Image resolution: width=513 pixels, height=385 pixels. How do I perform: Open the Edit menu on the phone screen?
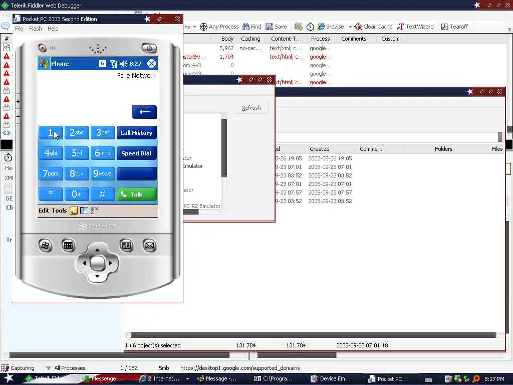[x=44, y=211]
